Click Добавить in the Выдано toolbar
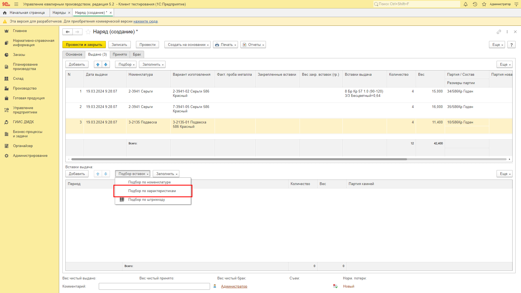Image resolution: width=521 pixels, height=293 pixels. coord(77,65)
